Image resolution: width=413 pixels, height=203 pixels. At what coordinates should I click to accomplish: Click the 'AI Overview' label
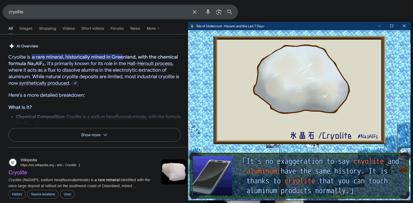(27, 46)
